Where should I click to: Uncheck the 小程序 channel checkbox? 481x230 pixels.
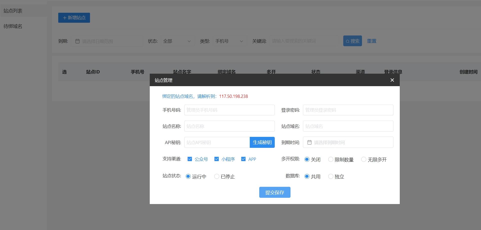[216, 159]
